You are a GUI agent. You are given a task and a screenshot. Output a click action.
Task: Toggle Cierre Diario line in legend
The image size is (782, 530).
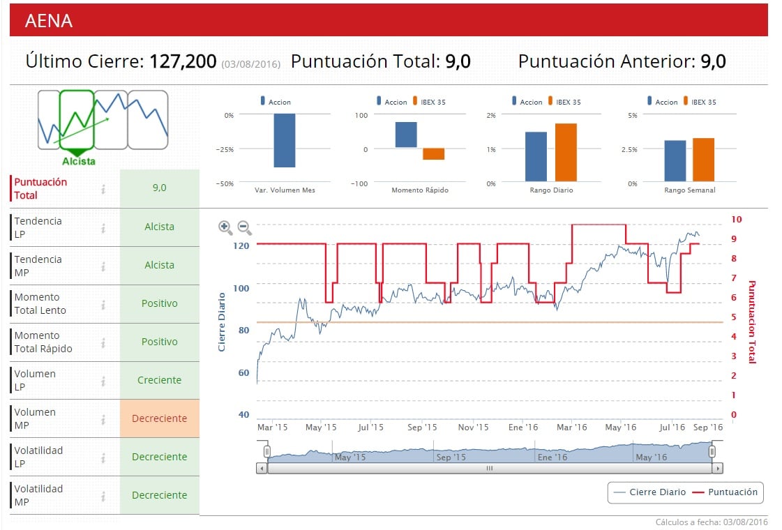coord(650,492)
